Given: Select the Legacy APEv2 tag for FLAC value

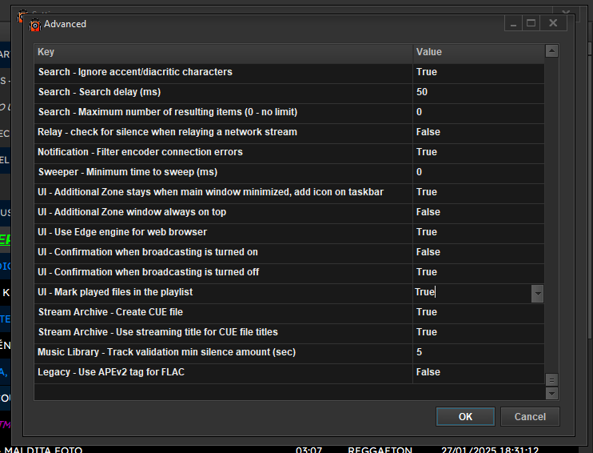Looking at the screenshot, I should tap(477, 372).
